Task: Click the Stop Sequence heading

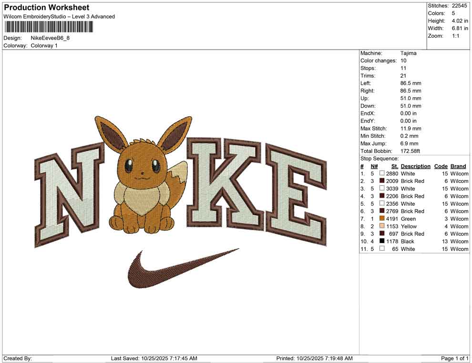Action: click(x=380, y=159)
